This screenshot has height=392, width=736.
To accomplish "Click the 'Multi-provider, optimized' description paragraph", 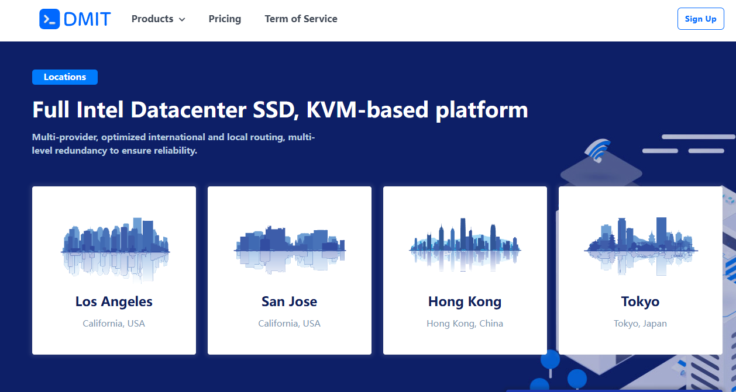I will (174, 144).
